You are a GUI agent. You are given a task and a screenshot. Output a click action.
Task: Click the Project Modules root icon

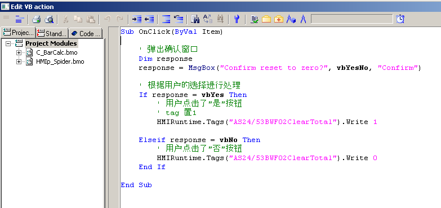coord(19,43)
